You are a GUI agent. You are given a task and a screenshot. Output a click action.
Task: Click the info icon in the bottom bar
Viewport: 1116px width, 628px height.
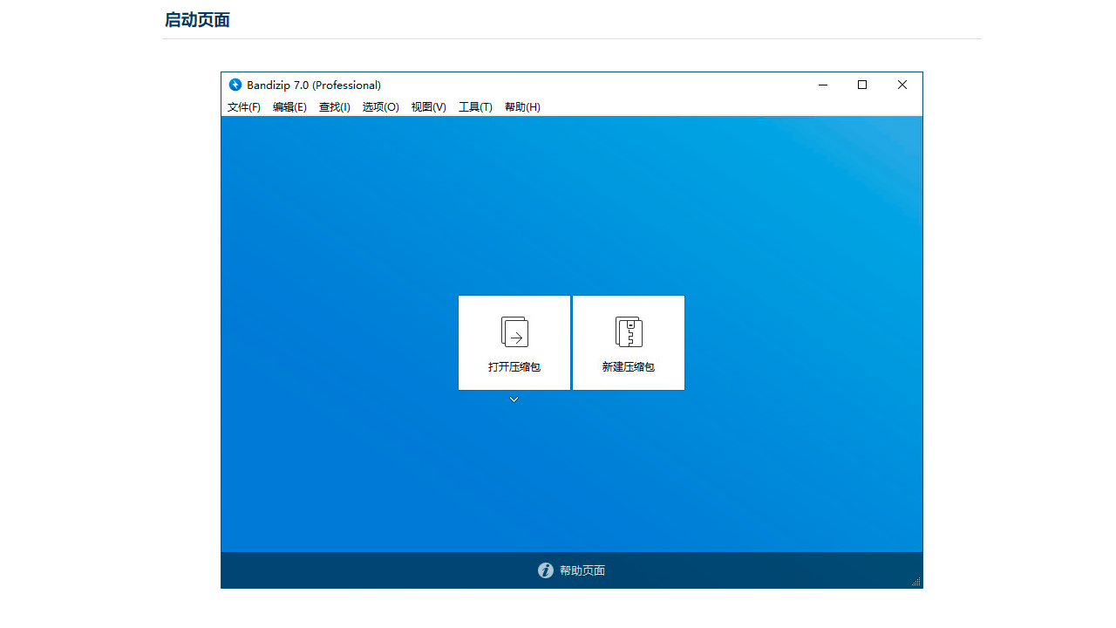(546, 570)
